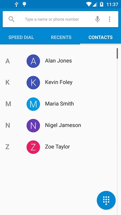Open the dial pad floating button

(106, 200)
